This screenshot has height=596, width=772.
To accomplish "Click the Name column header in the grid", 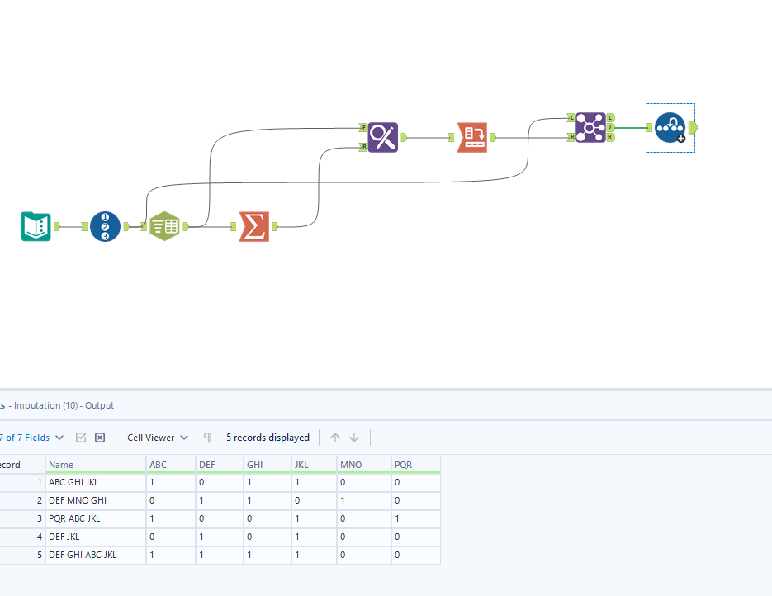I will [96, 465].
